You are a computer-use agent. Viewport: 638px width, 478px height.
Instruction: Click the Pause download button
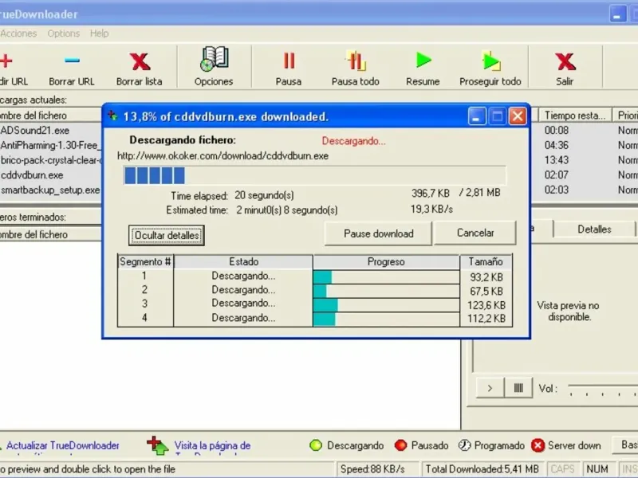(x=378, y=233)
